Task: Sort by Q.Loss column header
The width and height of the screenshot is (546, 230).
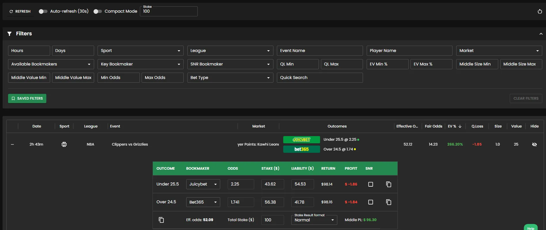Action: tap(477, 126)
